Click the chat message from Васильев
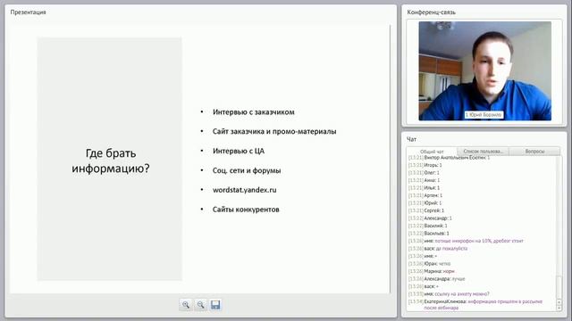 (x=429, y=234)
